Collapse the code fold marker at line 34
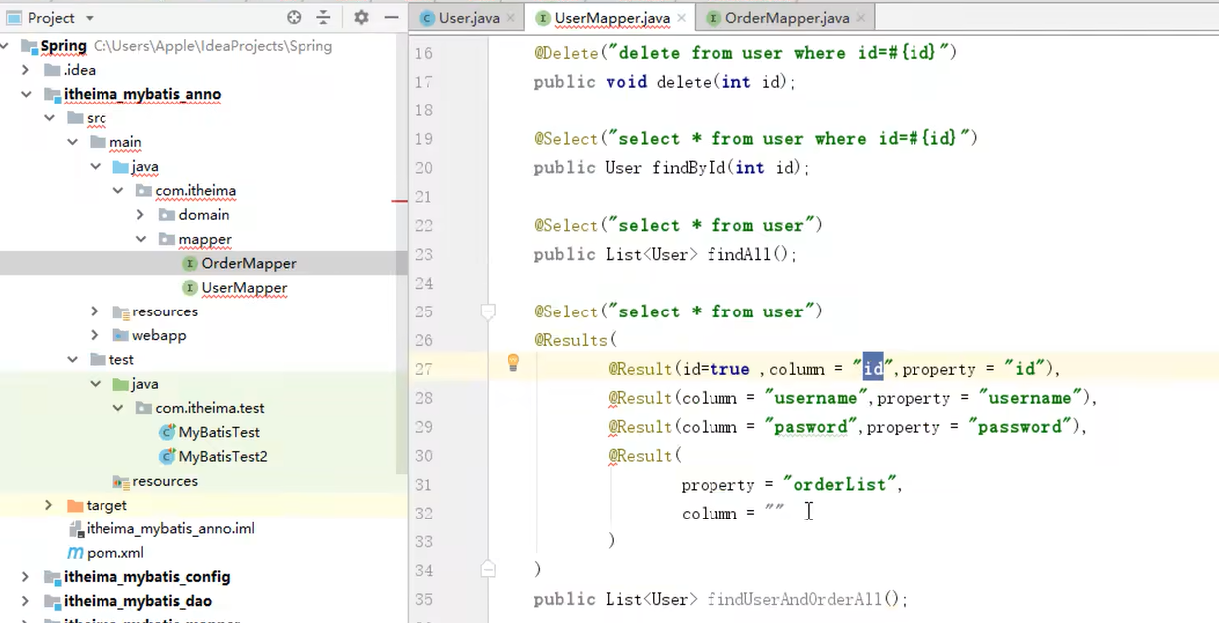This screenshot has height=623, width=1219. (x=488, y=569)
